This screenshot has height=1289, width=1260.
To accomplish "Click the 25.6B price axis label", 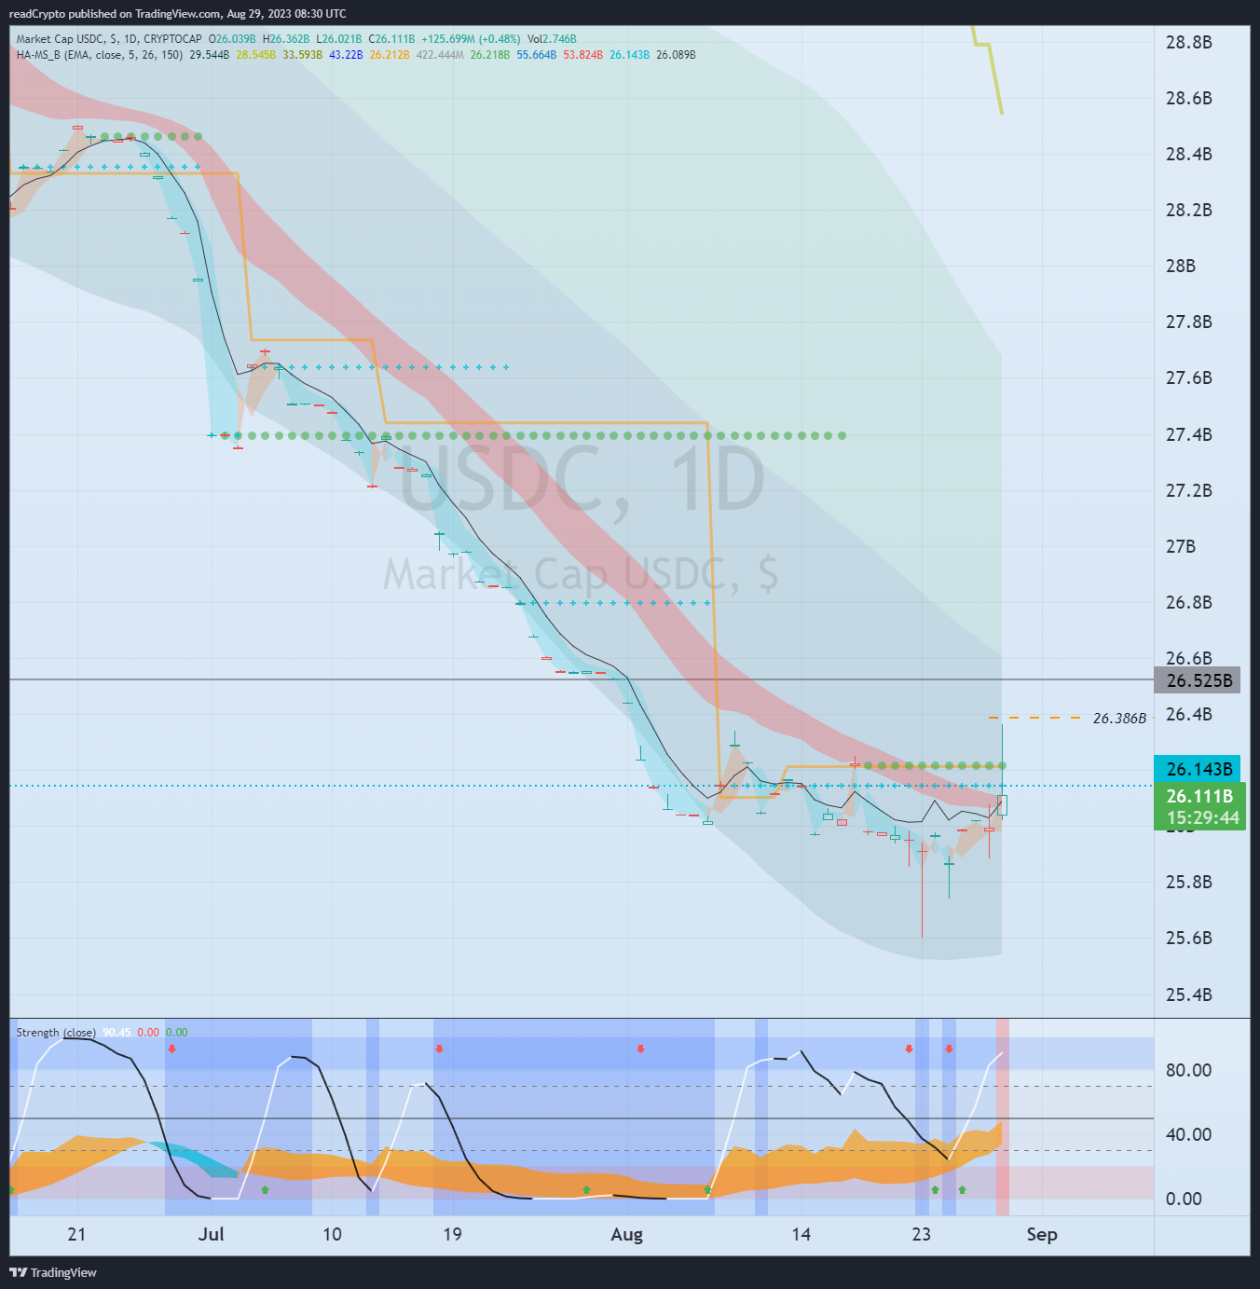I will point(1189,938).
